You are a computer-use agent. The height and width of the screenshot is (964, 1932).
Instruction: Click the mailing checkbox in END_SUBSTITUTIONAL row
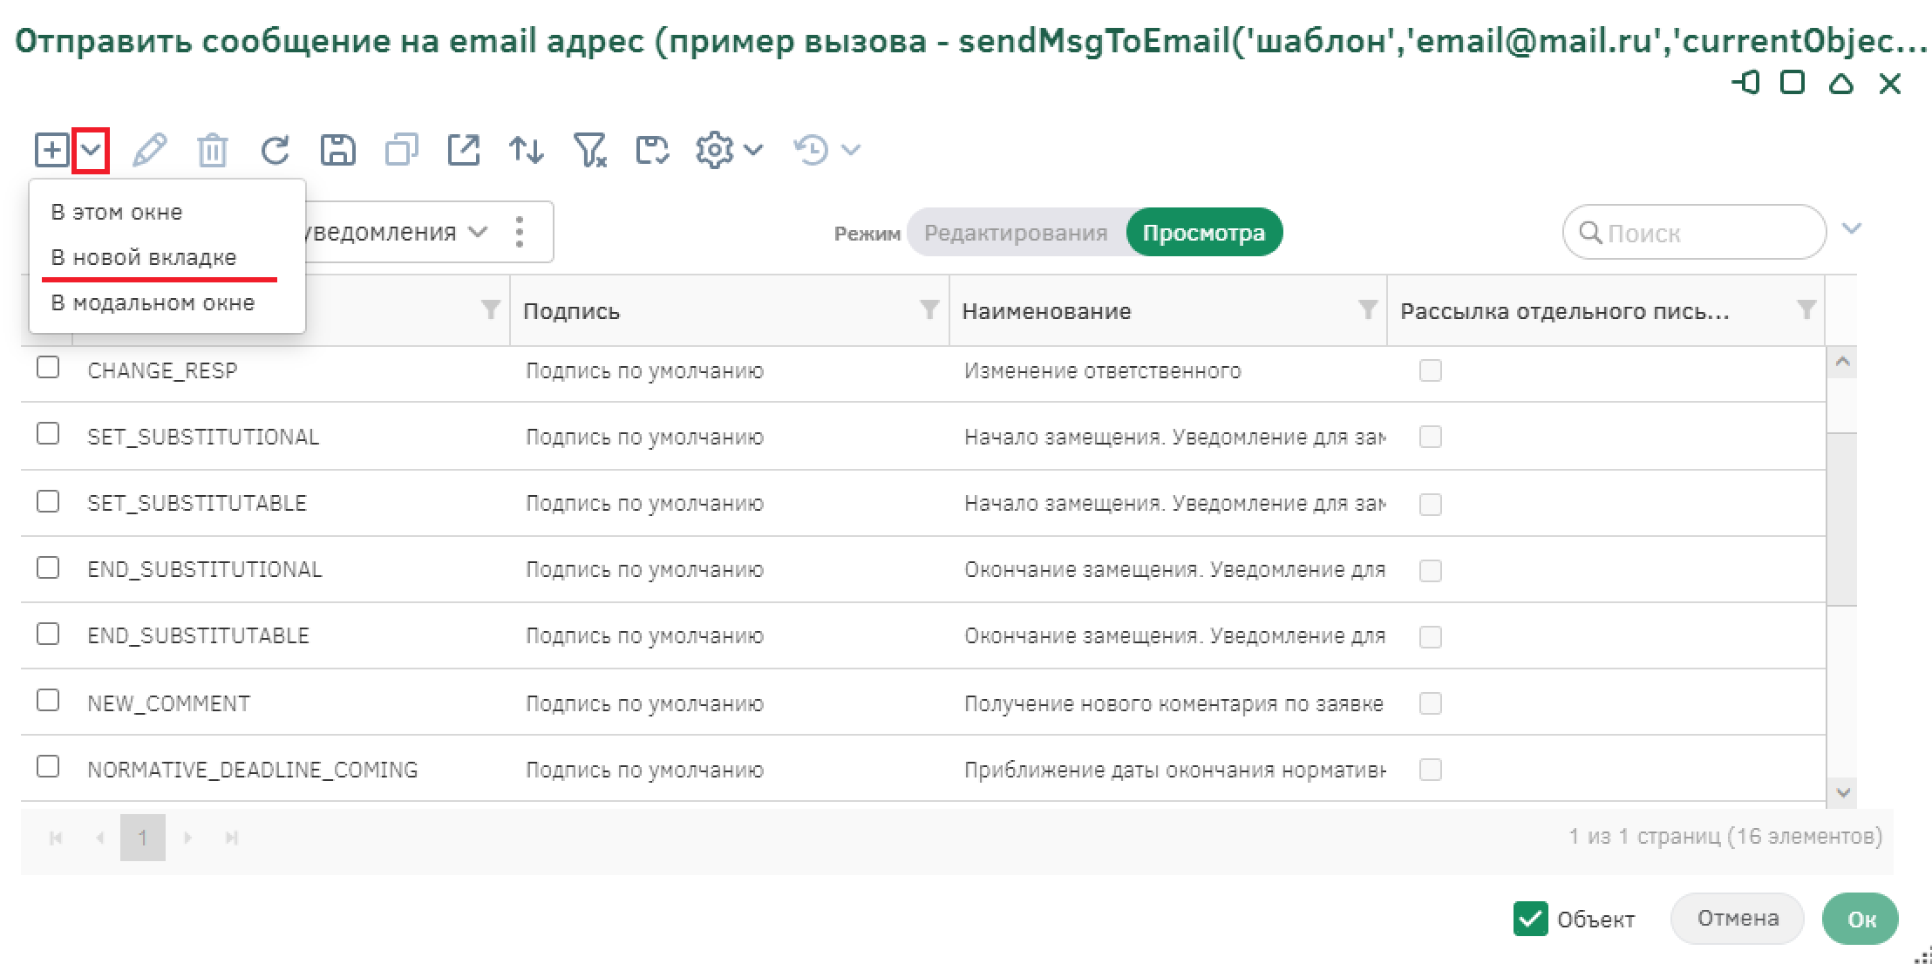coord(1431,571)
